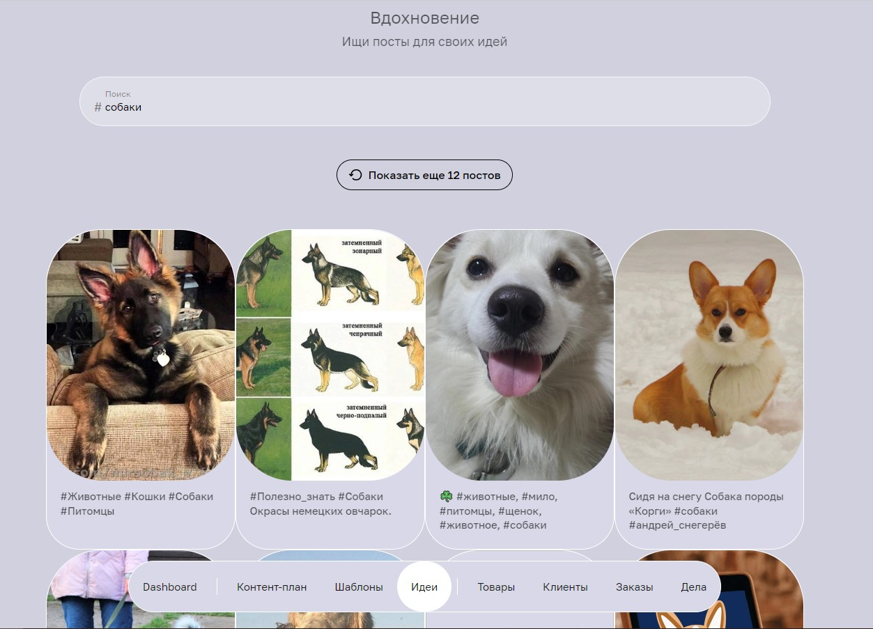This screenshot has height=629, width=873.
Task: Open the Шаблоны tab
Action: [359, 587]
